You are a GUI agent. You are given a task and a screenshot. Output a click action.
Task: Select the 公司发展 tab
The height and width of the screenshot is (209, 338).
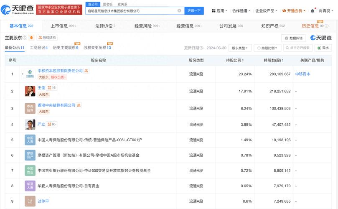pos(231,26)
